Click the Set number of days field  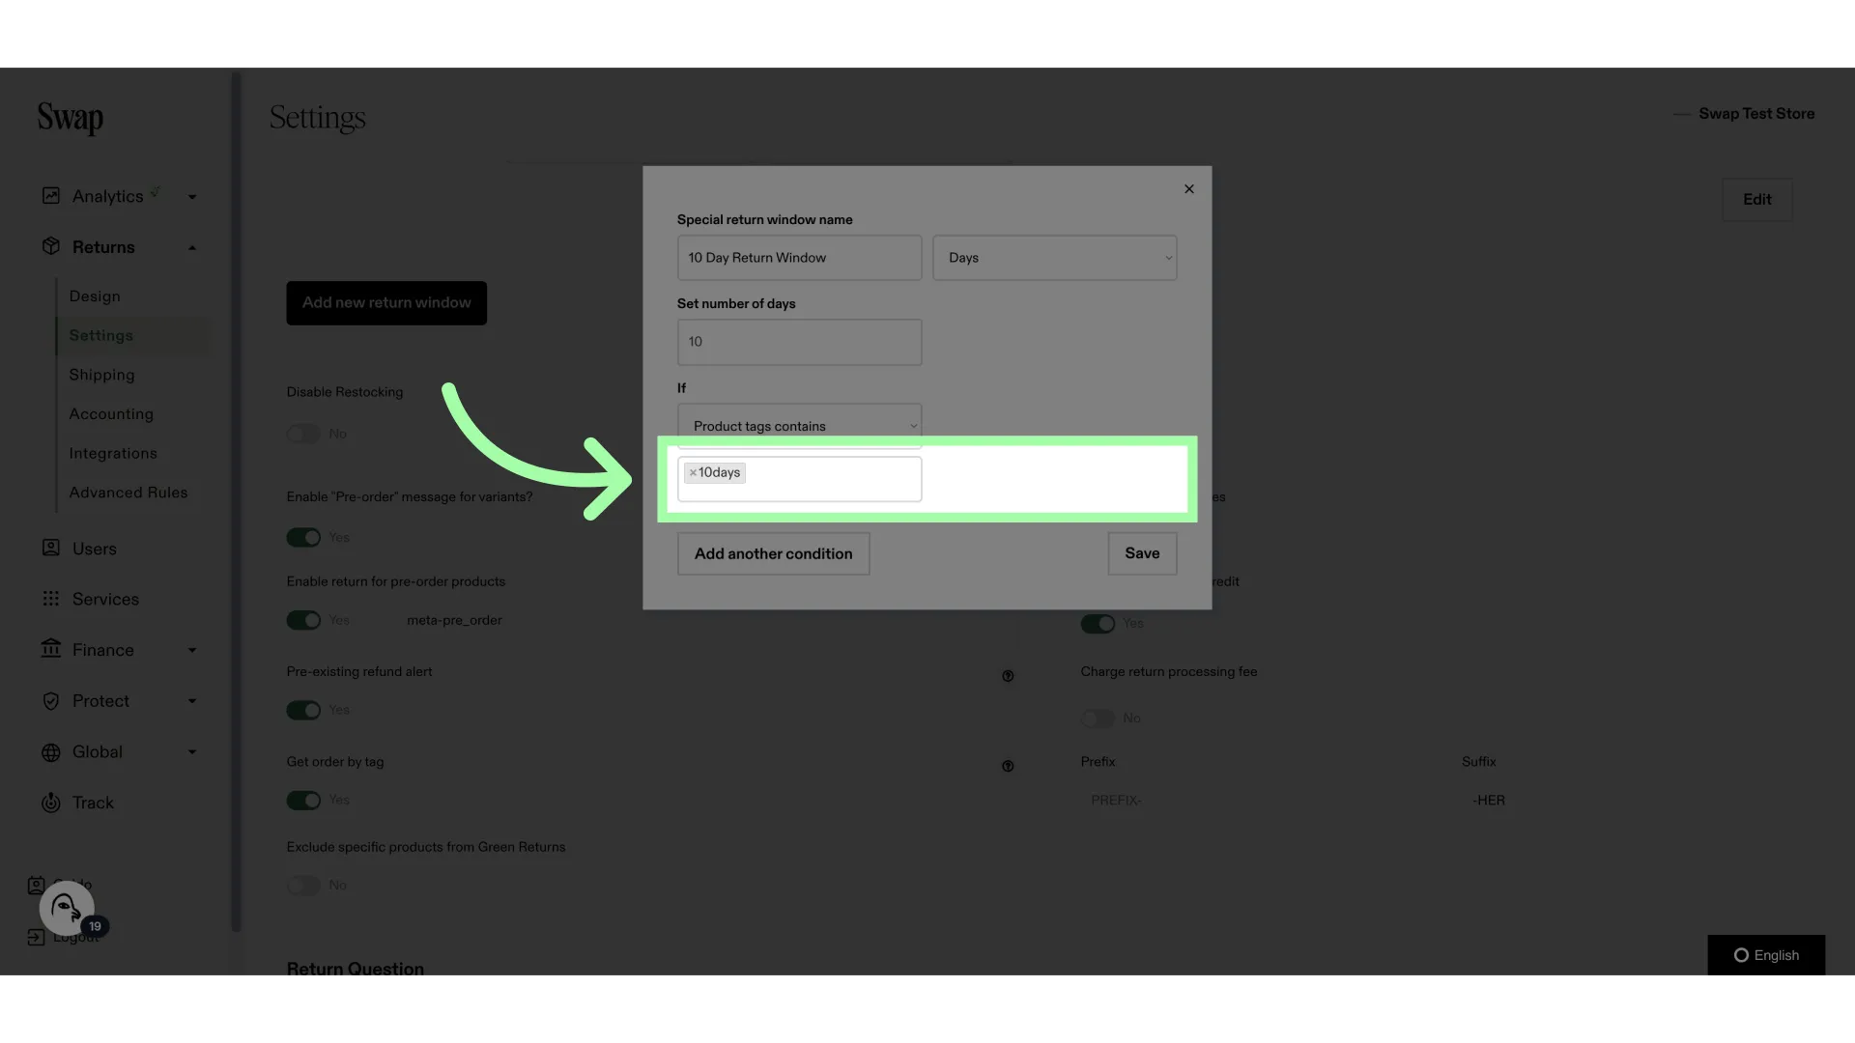[x=800, y=342]
